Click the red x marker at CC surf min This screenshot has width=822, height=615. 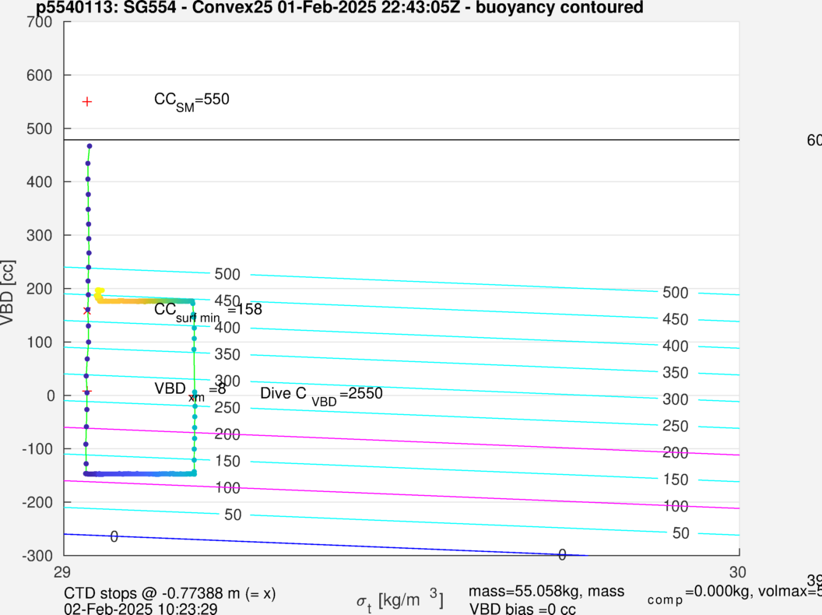[x=87, y=311]
